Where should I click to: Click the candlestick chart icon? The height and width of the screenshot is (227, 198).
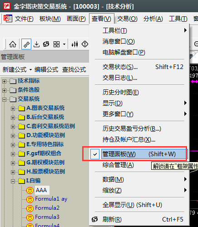coord(75,44)
